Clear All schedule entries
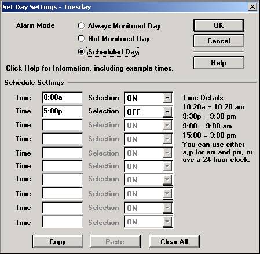The width and height of the screenshot is (260, 254). pos(174,241)
